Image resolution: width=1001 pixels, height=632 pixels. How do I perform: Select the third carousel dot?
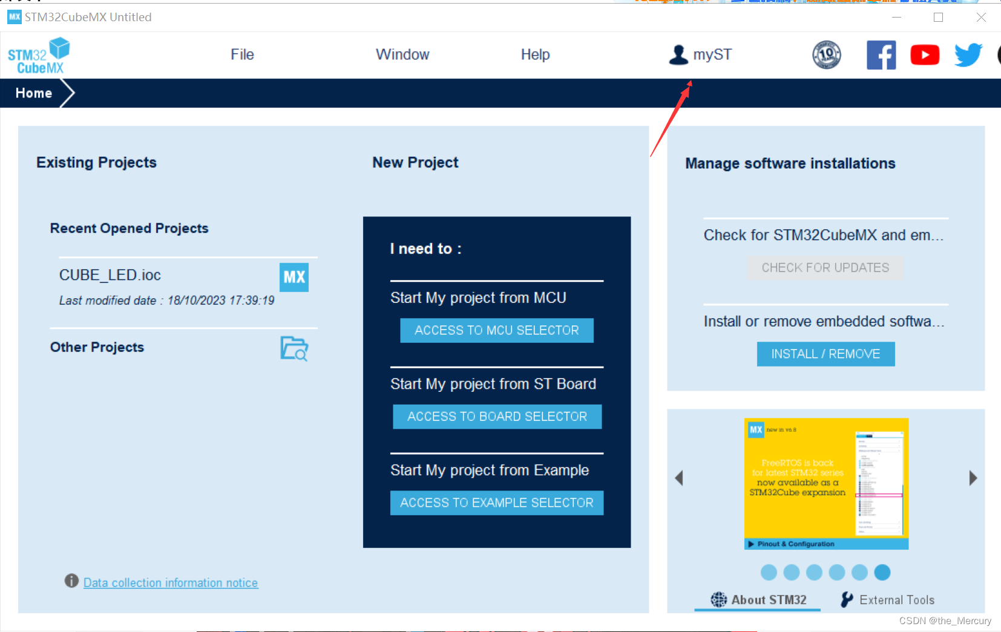(814, 572)
